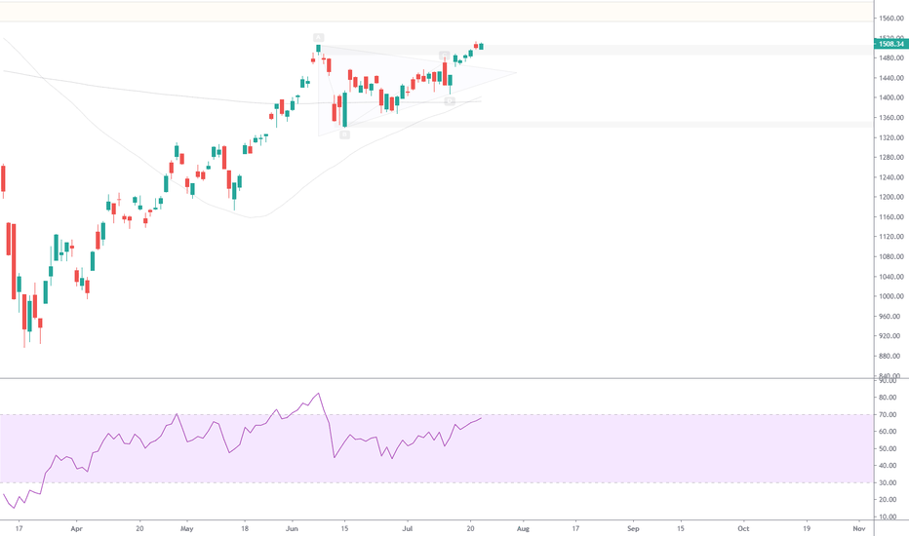The width and height of the screenshot is (909, 536).
Task: Click the 1120.00 price axis label
Action: point(891,237)
